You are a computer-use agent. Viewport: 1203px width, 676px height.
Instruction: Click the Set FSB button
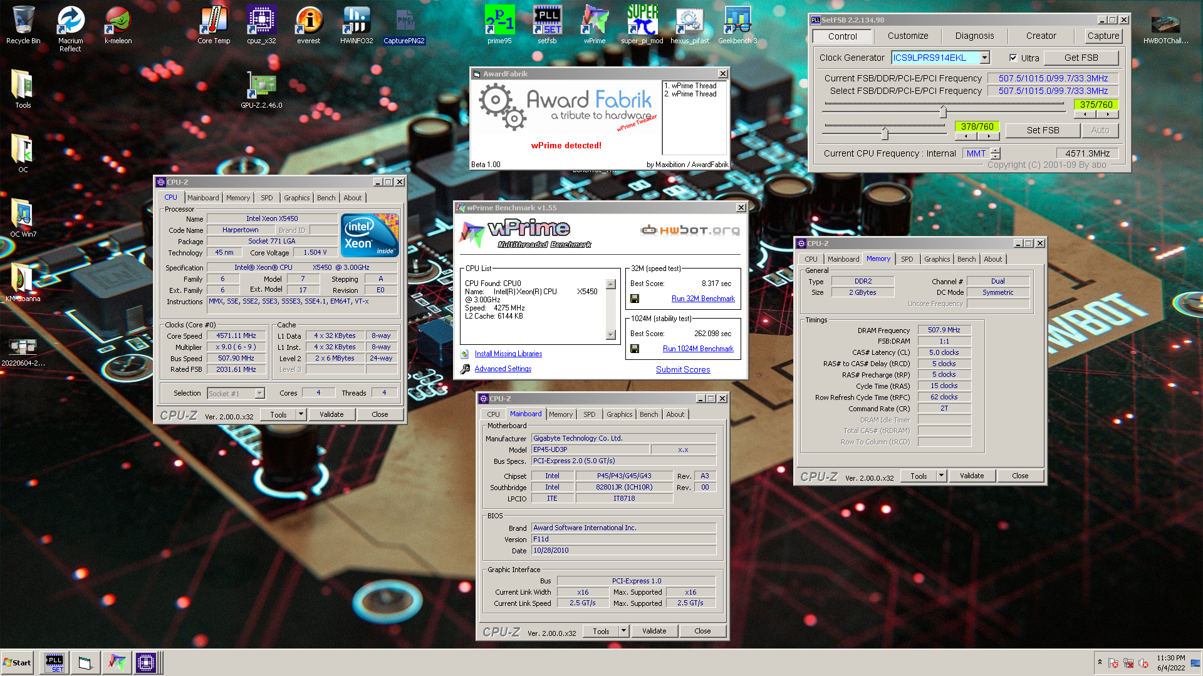coord(1043,130)
